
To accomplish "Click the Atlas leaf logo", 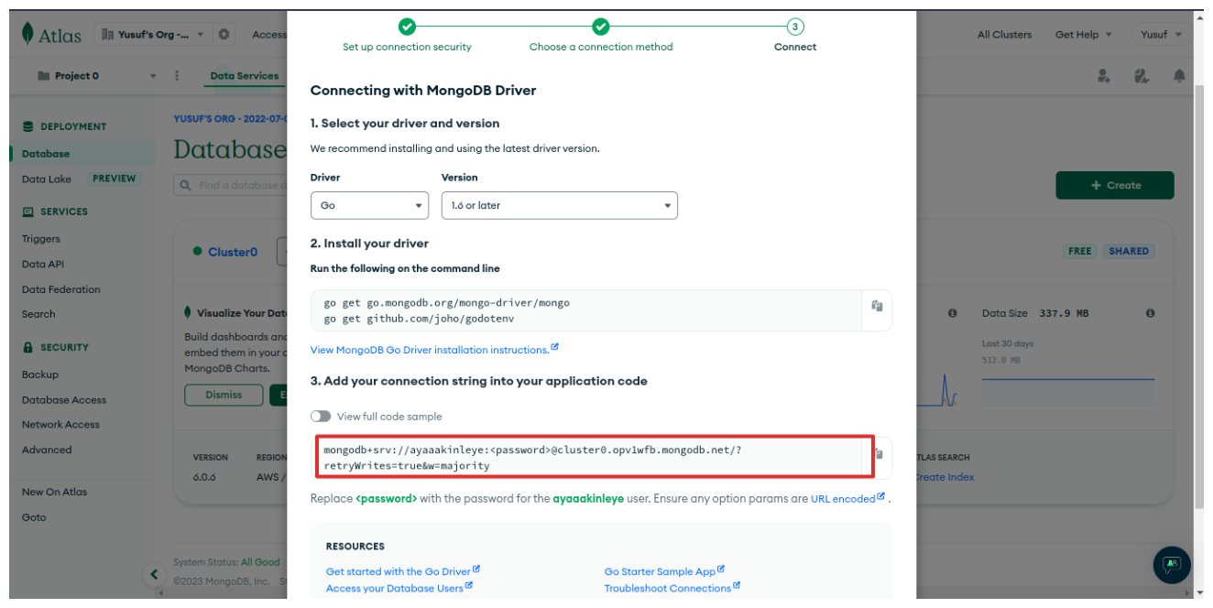I will [28, 35].
